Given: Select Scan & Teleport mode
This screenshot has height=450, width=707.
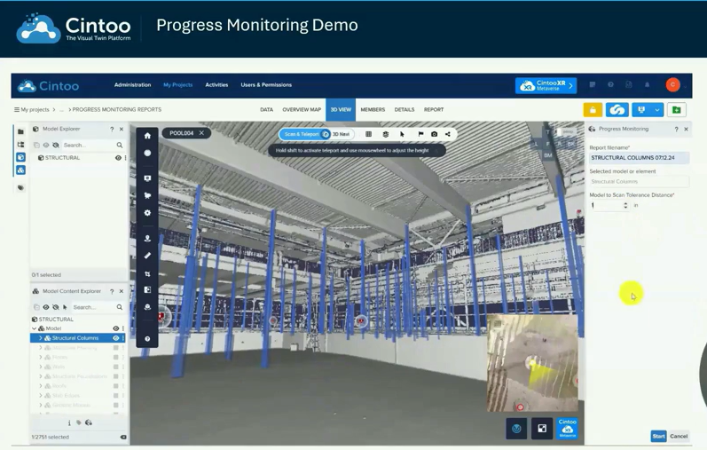Looking at the screenshot, I should pos(302,134).
